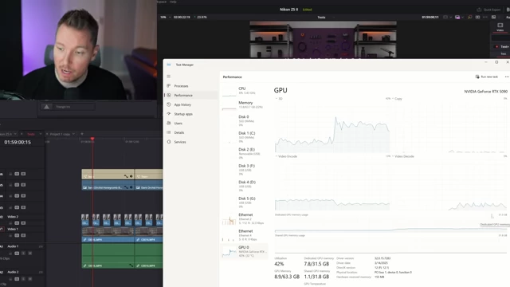Click the red playhead handle on timeline ruler
The width and height of the screenshot is (510, 287).
point(92,139)
